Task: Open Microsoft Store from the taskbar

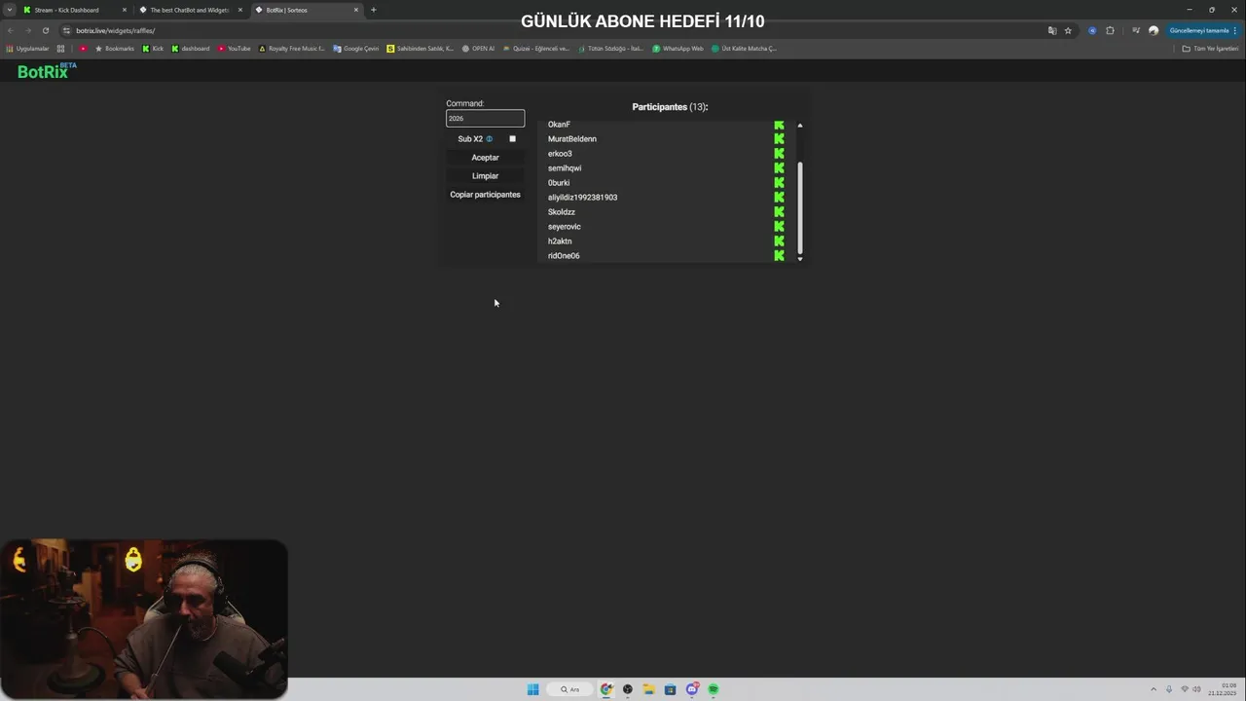Action: point(670,689)
